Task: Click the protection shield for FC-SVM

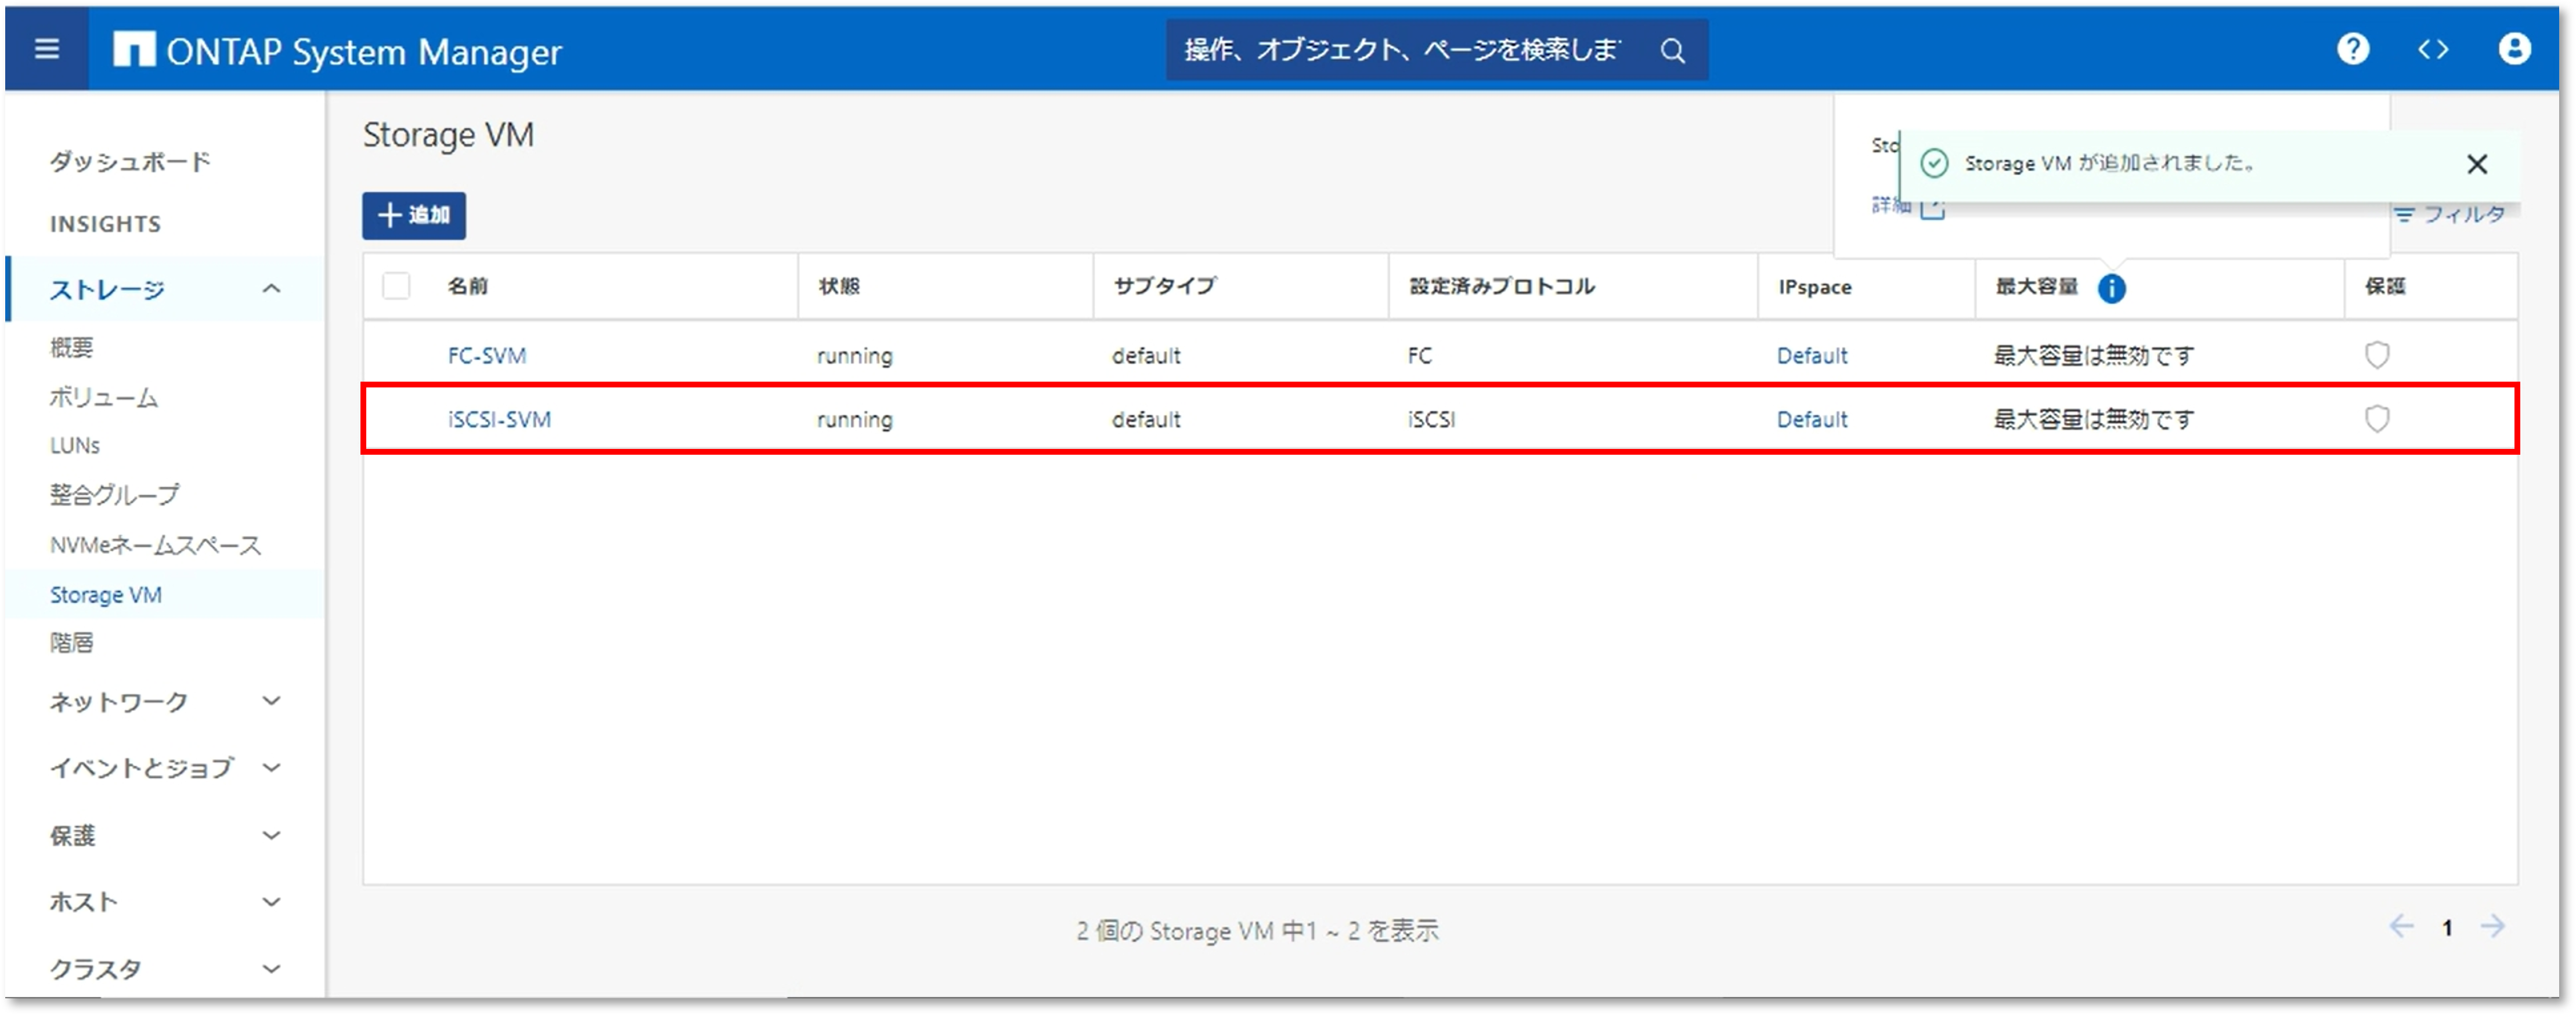Action: tap(2376, 354)
